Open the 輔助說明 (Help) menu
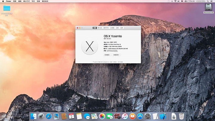215x121 pixels. point(45,1)
